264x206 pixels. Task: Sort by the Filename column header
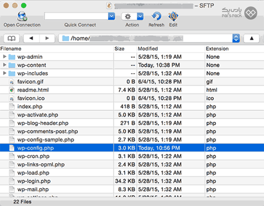pyautogui.click(x=11, y=49)
